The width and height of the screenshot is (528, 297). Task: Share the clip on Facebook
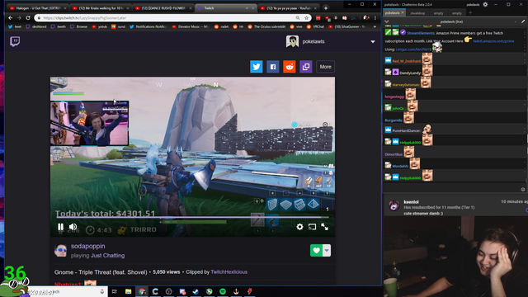click(x=273, y=67)
